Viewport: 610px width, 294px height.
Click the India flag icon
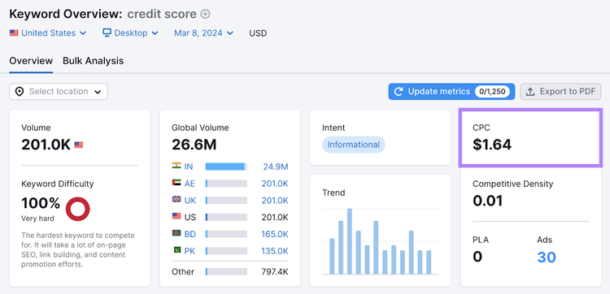[x=176, y=166]
